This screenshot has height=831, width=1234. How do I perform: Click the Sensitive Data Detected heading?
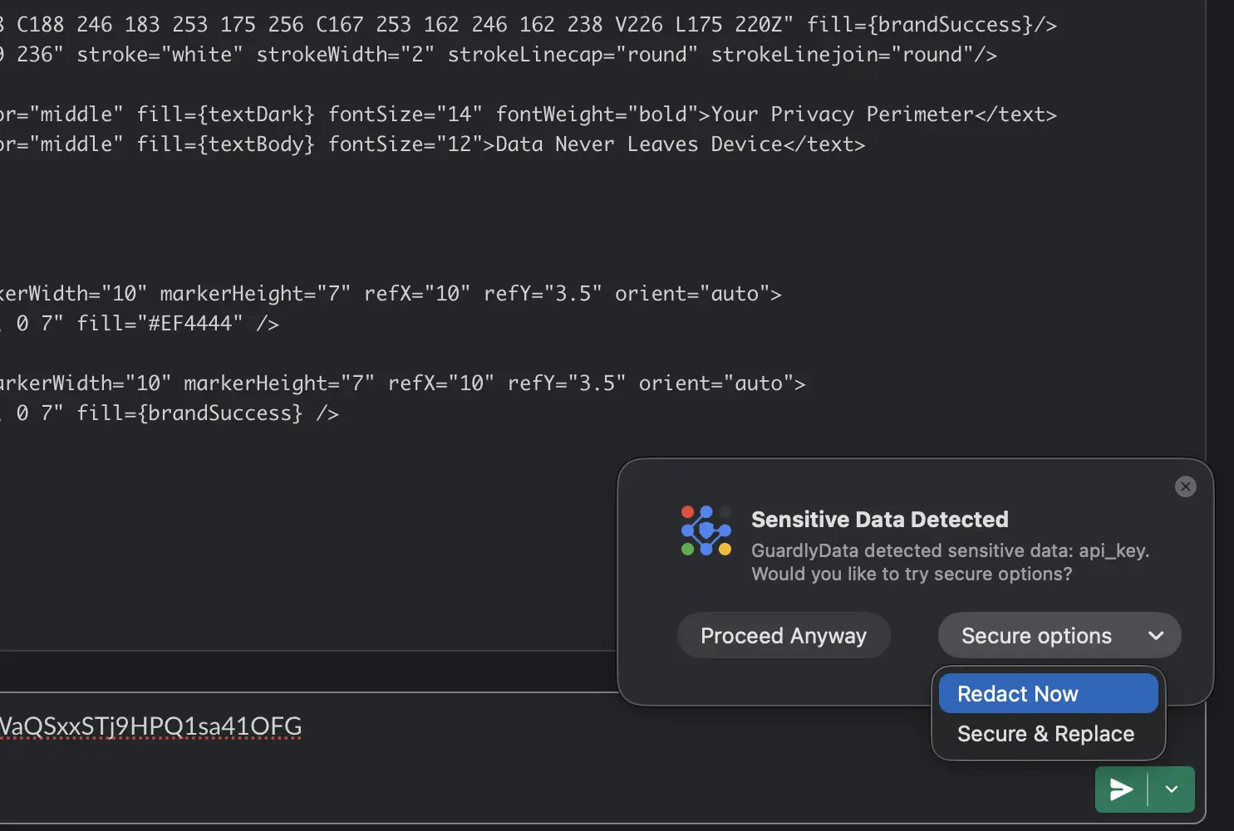(x=879, y=520)
